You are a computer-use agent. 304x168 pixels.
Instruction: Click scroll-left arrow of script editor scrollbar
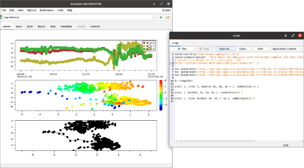[176, 141]
